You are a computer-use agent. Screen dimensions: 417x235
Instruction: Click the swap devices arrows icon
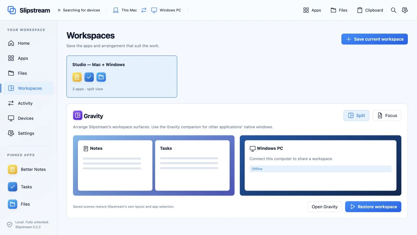coord(144,10)
